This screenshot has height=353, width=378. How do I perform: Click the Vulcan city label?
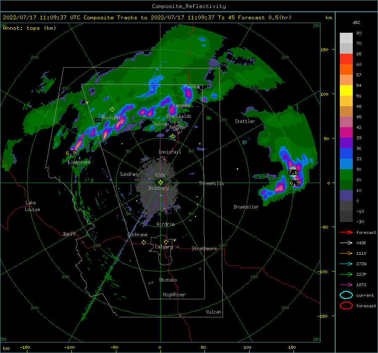click(213, 312)
